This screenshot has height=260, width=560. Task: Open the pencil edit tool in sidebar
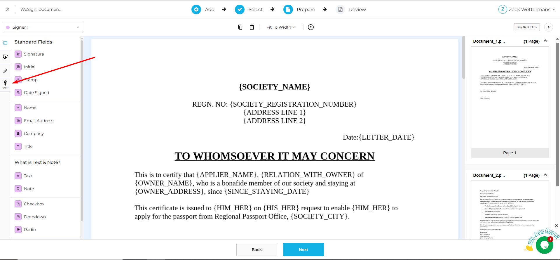tap(5, 71)
